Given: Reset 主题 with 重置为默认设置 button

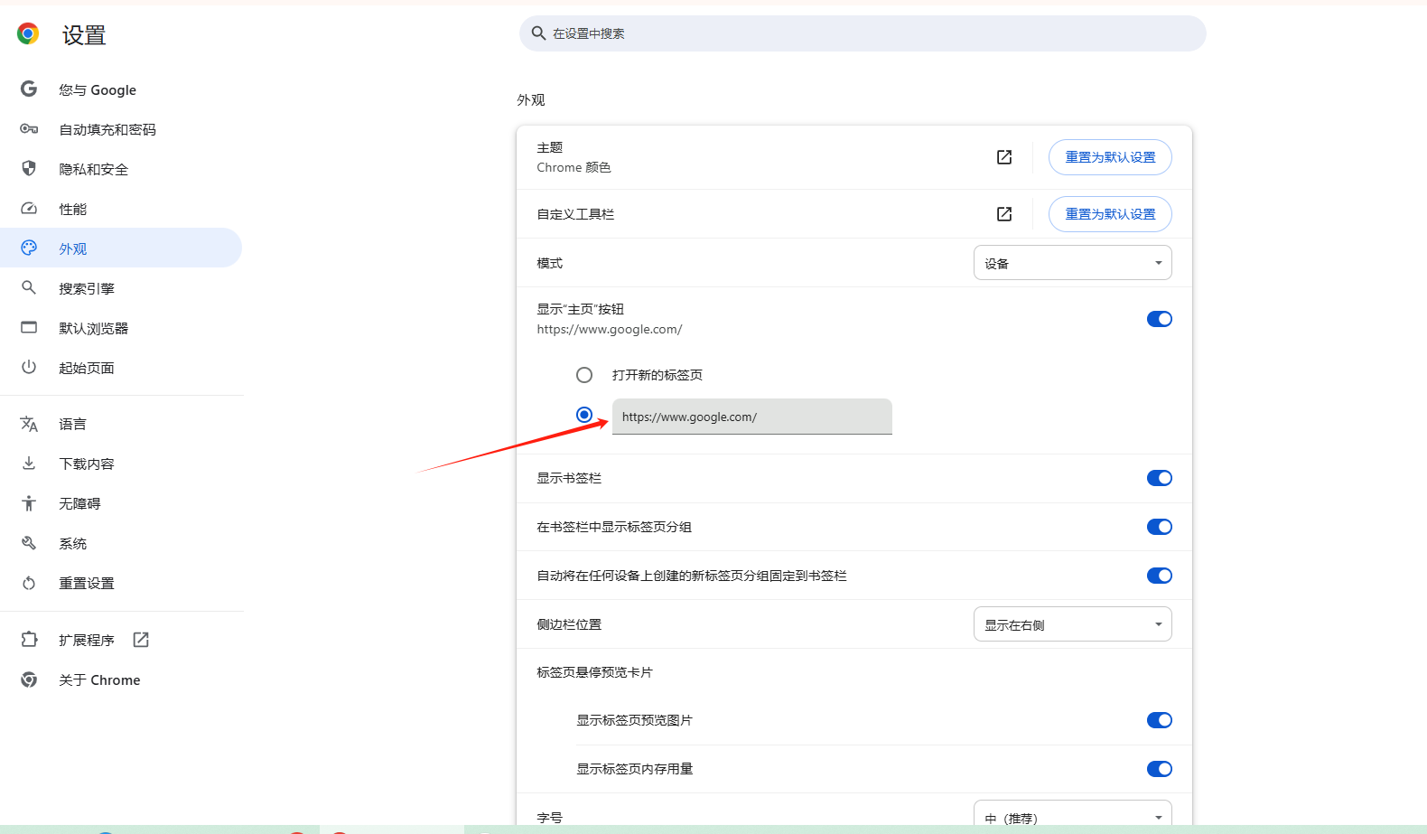Looking at the screenshot, I should [1110, 157].
